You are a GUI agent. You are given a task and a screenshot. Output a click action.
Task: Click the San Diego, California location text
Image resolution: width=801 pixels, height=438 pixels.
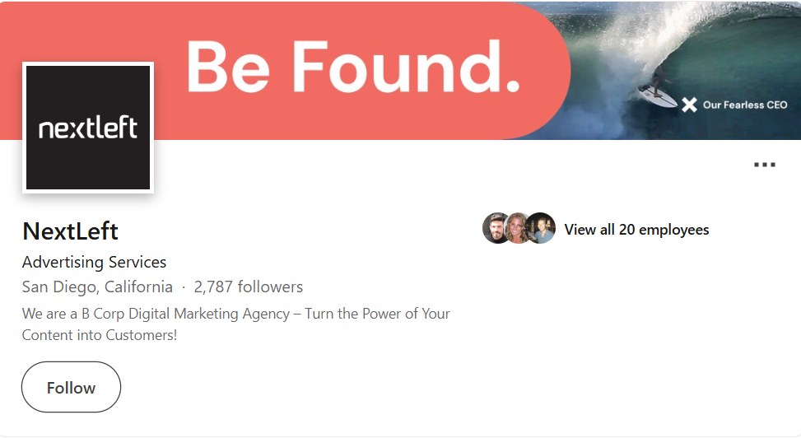[x=97, y=287]
